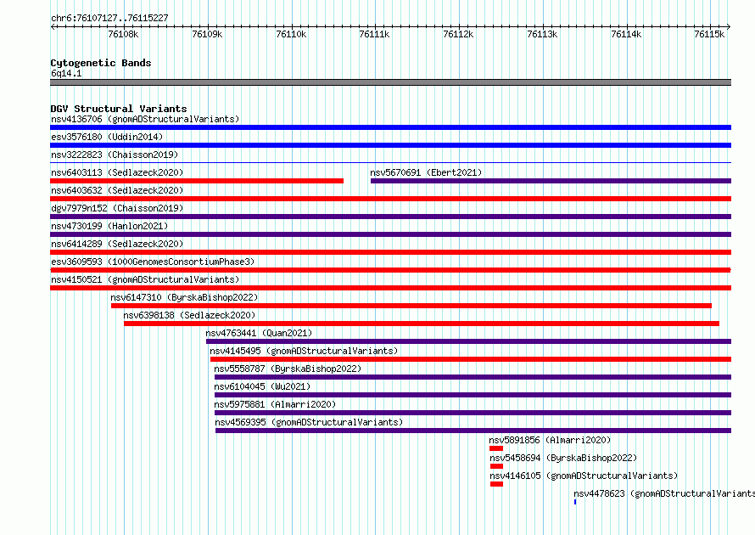Image resolution: width=755 pixels, height=535 pixels.
Task: Select the purple bar under nsv5975881
Action: 473,413
